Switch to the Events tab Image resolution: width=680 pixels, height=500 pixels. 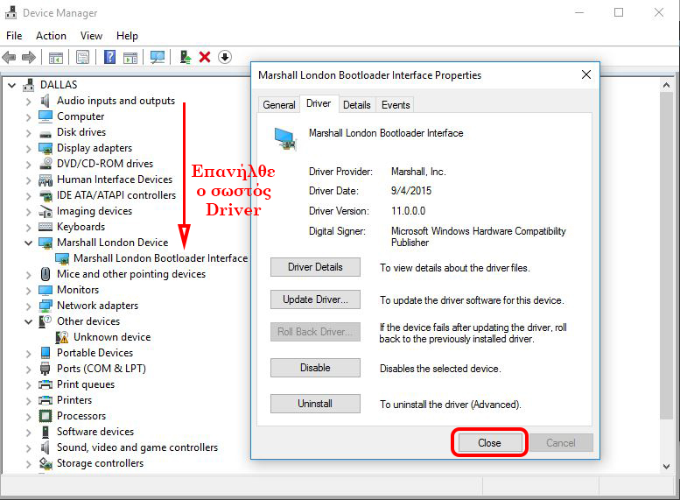coord(396,104)
